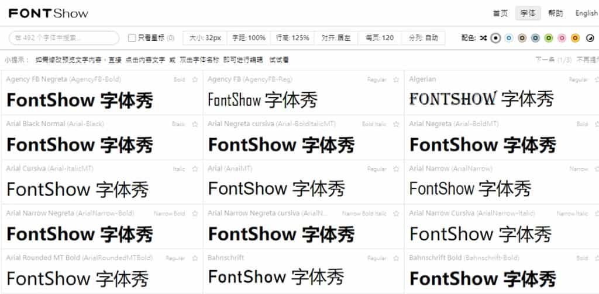Image resolution: width=599 pixels, height=294 pixels.
Task: Click the Arial Narrow preview text
Action: (x=470, y=188)
